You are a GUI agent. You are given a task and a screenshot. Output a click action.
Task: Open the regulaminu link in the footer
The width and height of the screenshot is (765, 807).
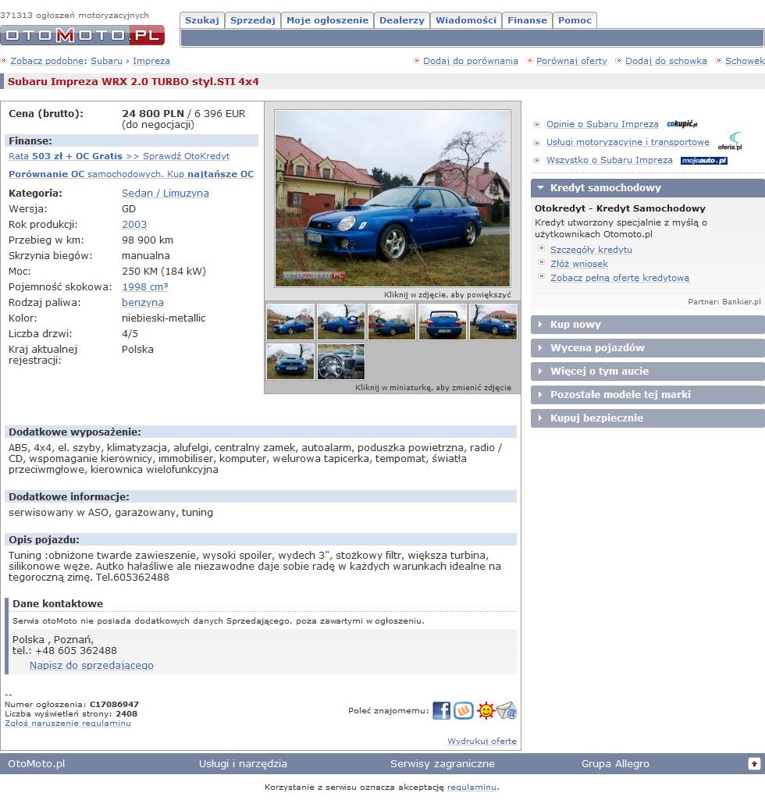pyautogui.click(x=472, y=787)
